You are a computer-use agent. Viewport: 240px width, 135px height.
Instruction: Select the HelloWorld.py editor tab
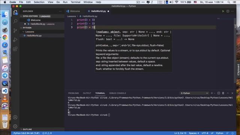[98, 11]
